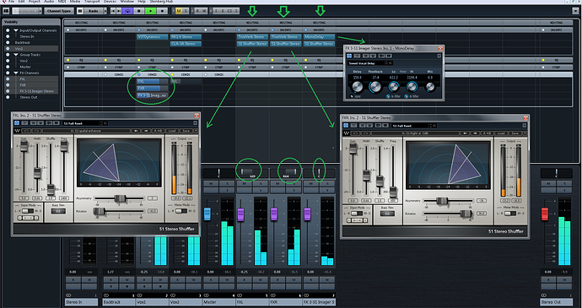Toggle visibility dot for Stereo In
582x308 pixels.
click(8, 36)
